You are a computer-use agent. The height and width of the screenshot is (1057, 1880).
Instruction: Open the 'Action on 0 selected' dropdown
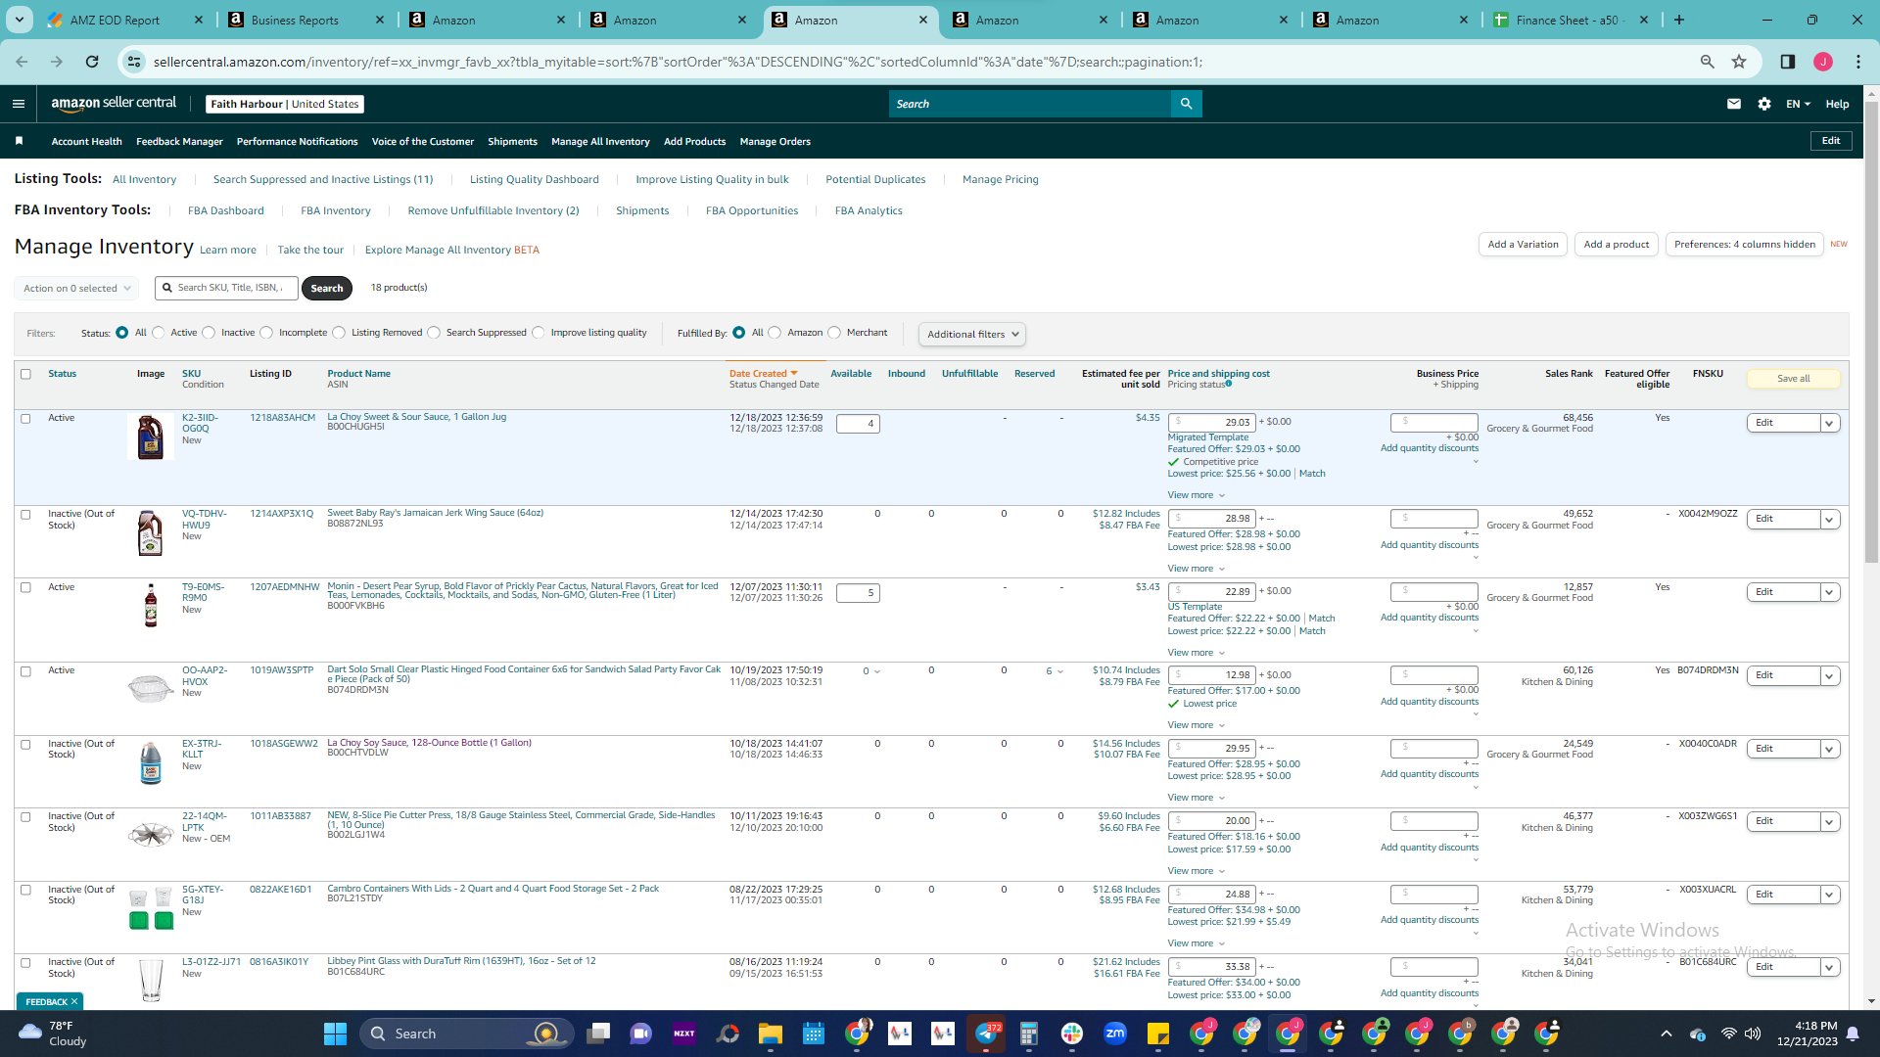coord(75,288)
